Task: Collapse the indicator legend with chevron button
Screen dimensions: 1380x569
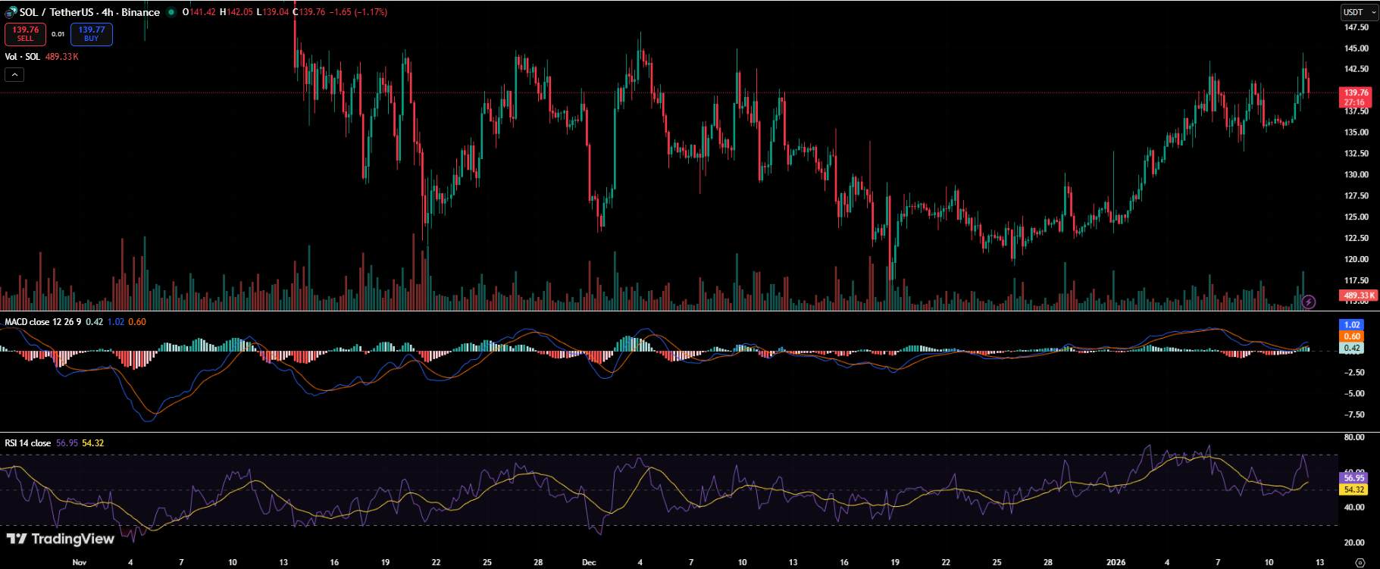Action: click(14, 74)
